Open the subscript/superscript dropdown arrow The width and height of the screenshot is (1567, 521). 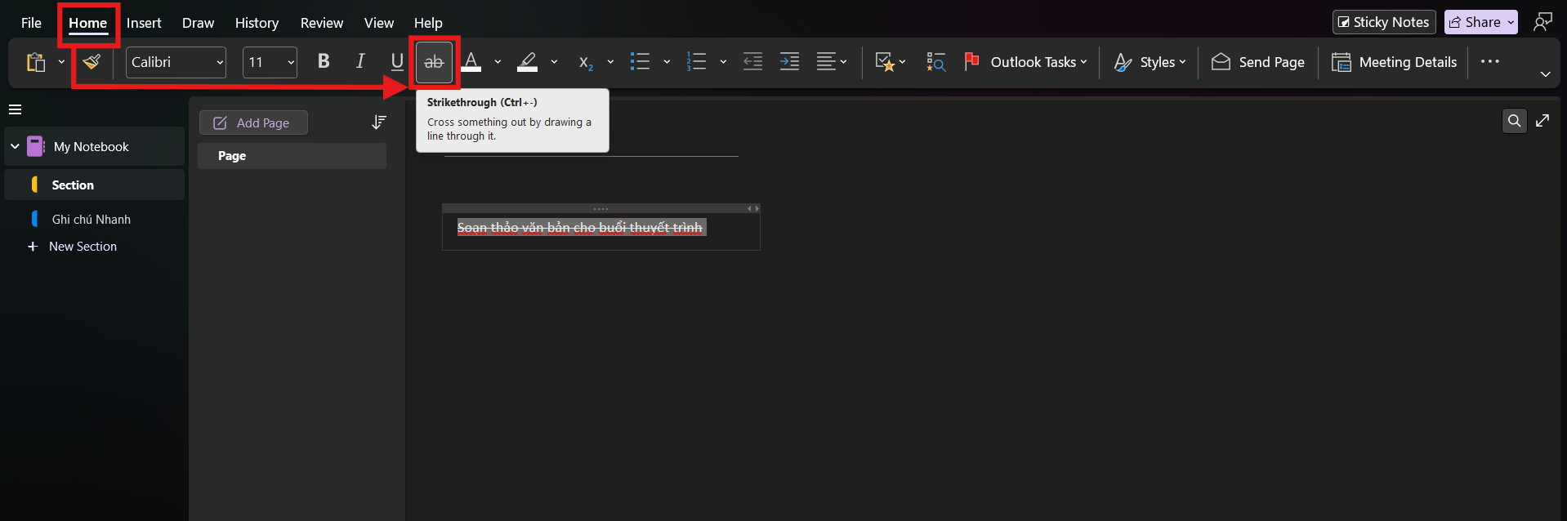[610, 62]
